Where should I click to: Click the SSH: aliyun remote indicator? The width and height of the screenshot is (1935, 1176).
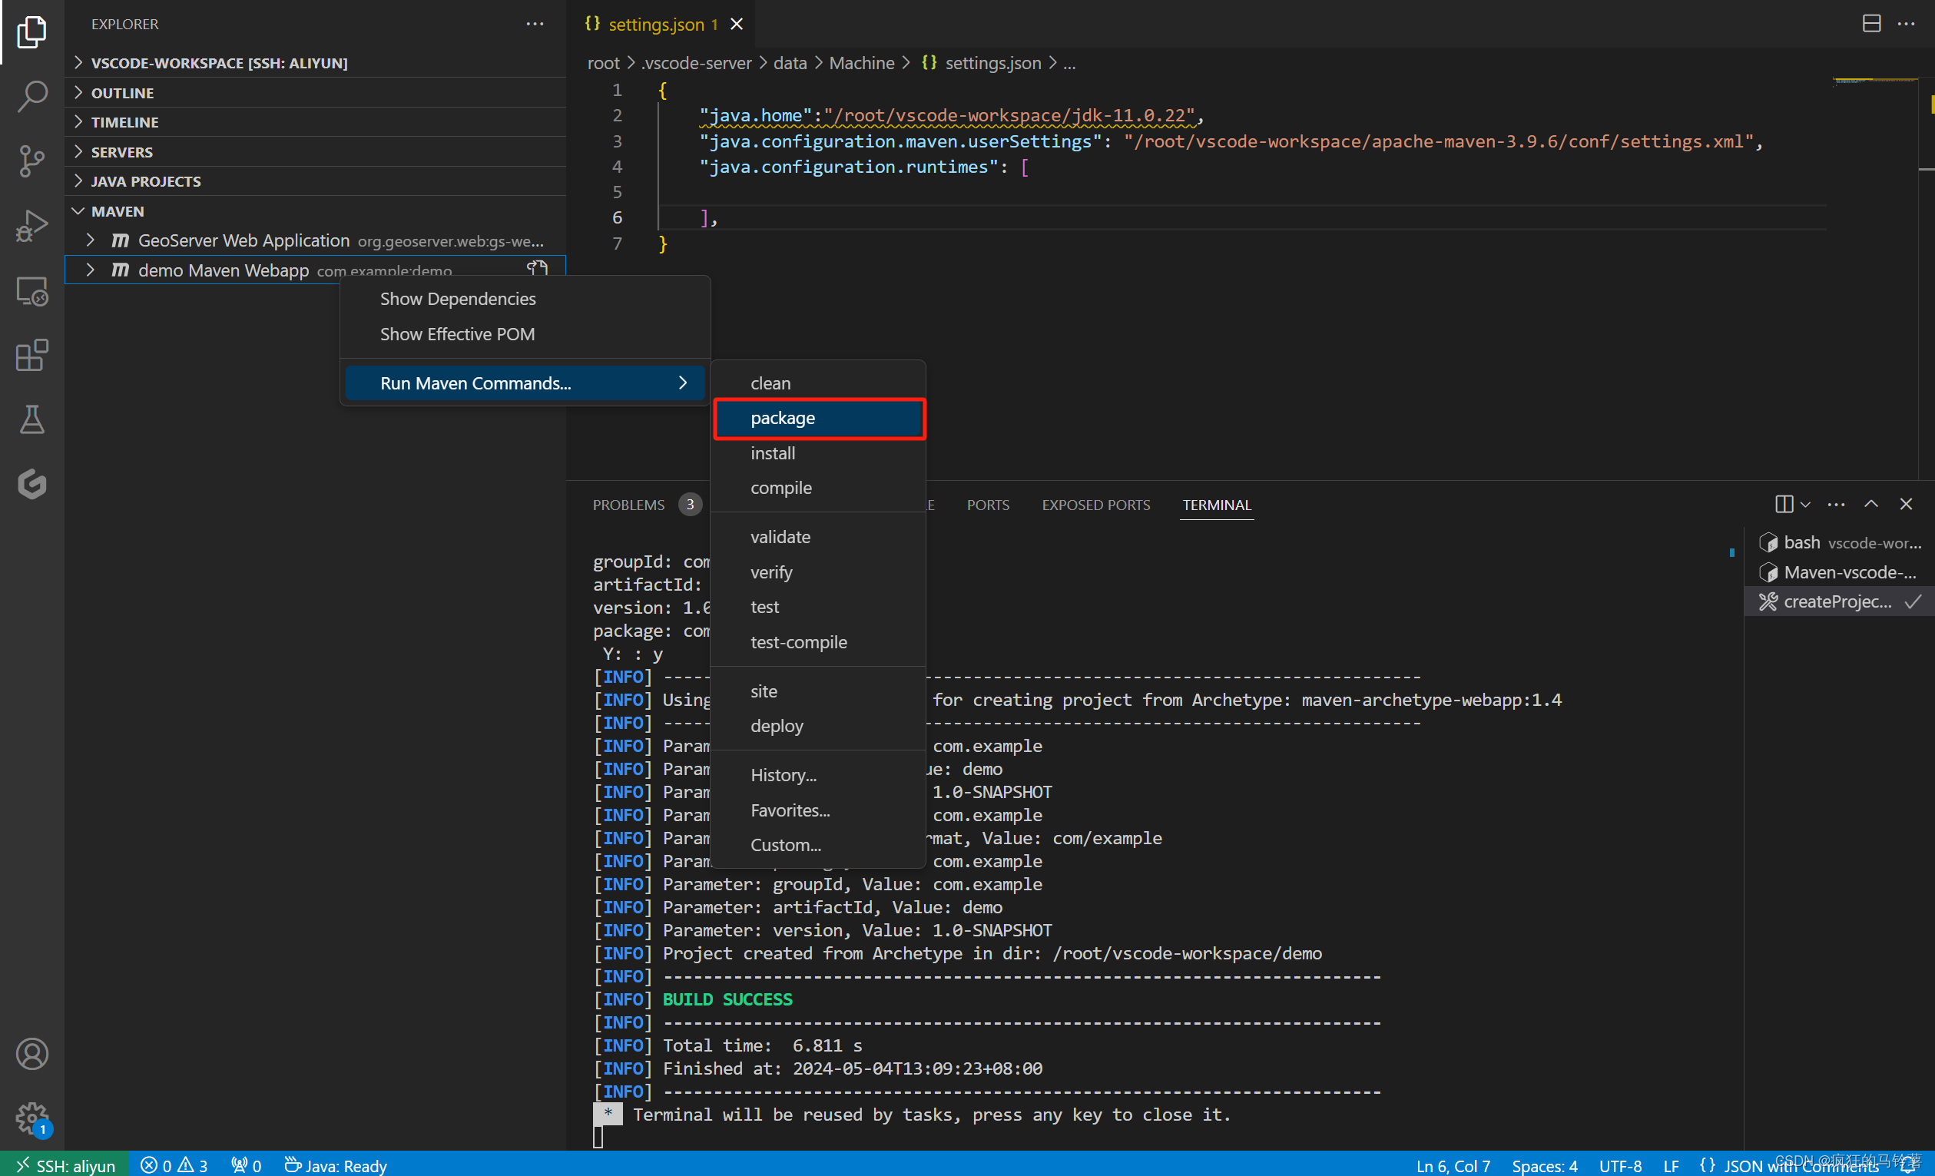[x=65, y=1165]
